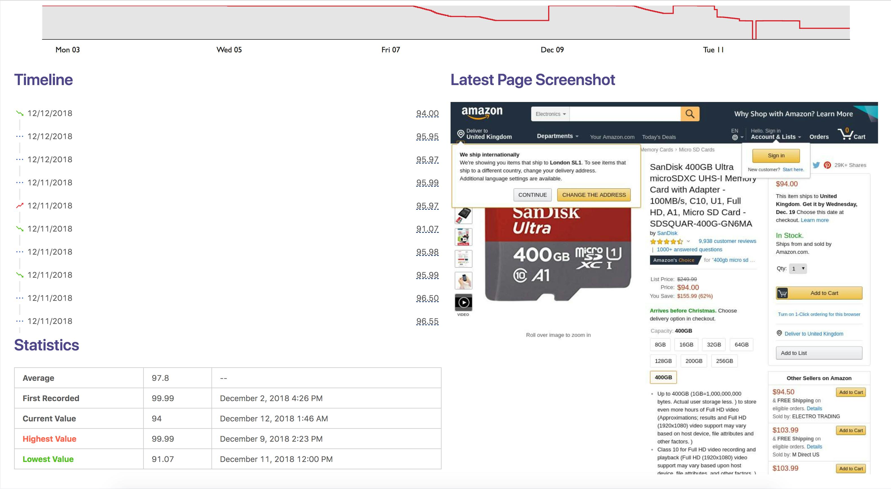Add the M Direct US $103.99 offer to cart
Image resolution: width=891 pixels, height=489 pixels.
point(851,430)
